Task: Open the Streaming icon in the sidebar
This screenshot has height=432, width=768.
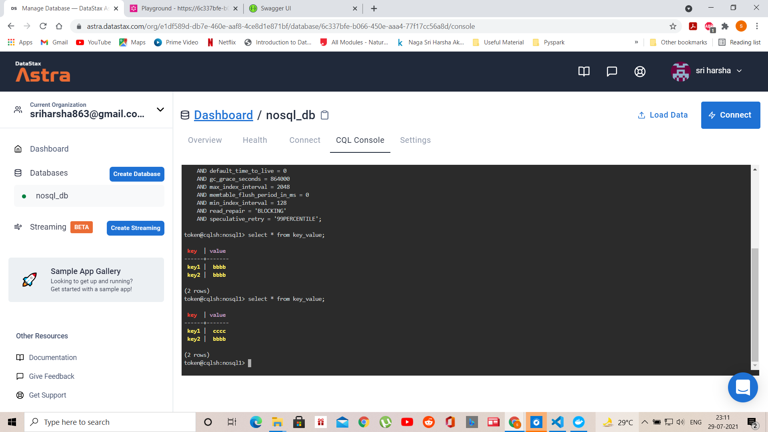Action: pyautogui.click(x=18, y=227)
